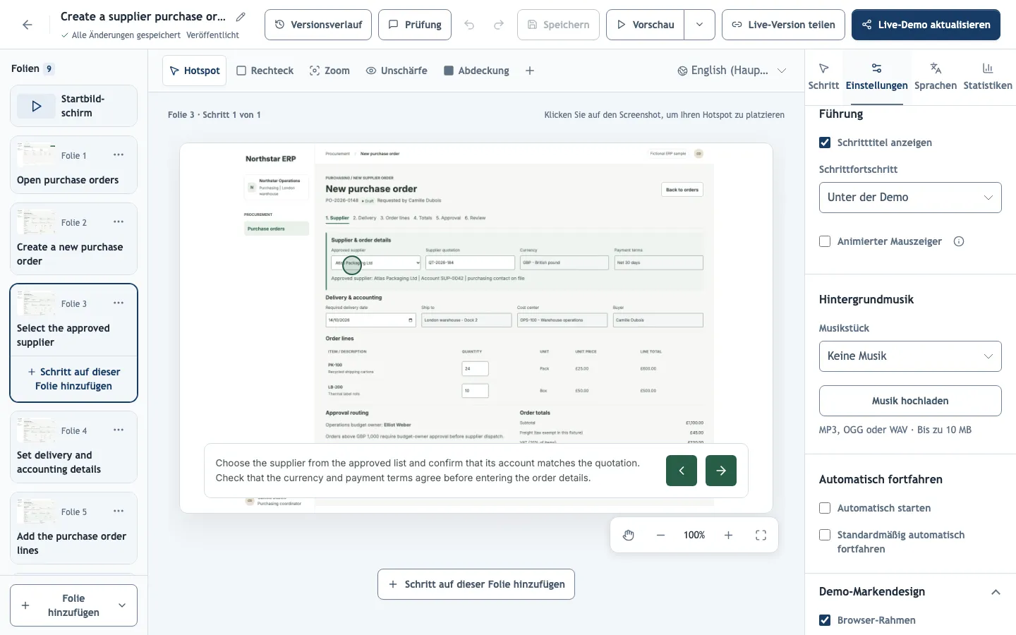Check Standardmäßig automatisch fortfahren
This screenshot has height=635, width=1016.
coord(825,535)
